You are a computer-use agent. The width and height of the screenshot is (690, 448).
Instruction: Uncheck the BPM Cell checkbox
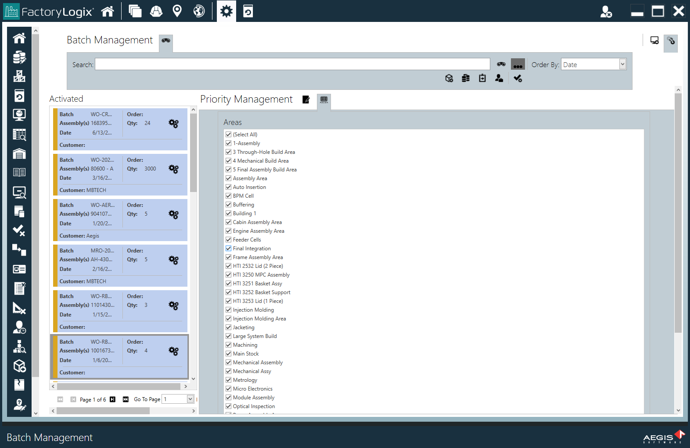point(228,196)
